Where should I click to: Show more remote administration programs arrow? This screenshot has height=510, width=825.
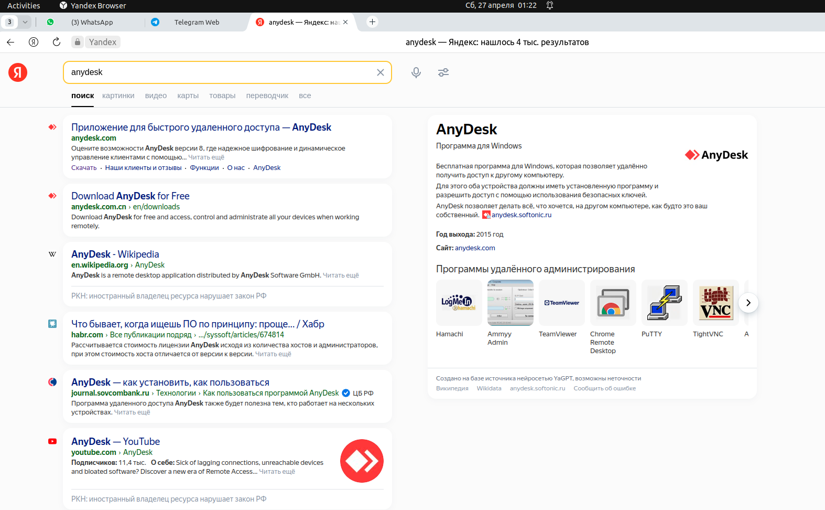coord(748,303)
